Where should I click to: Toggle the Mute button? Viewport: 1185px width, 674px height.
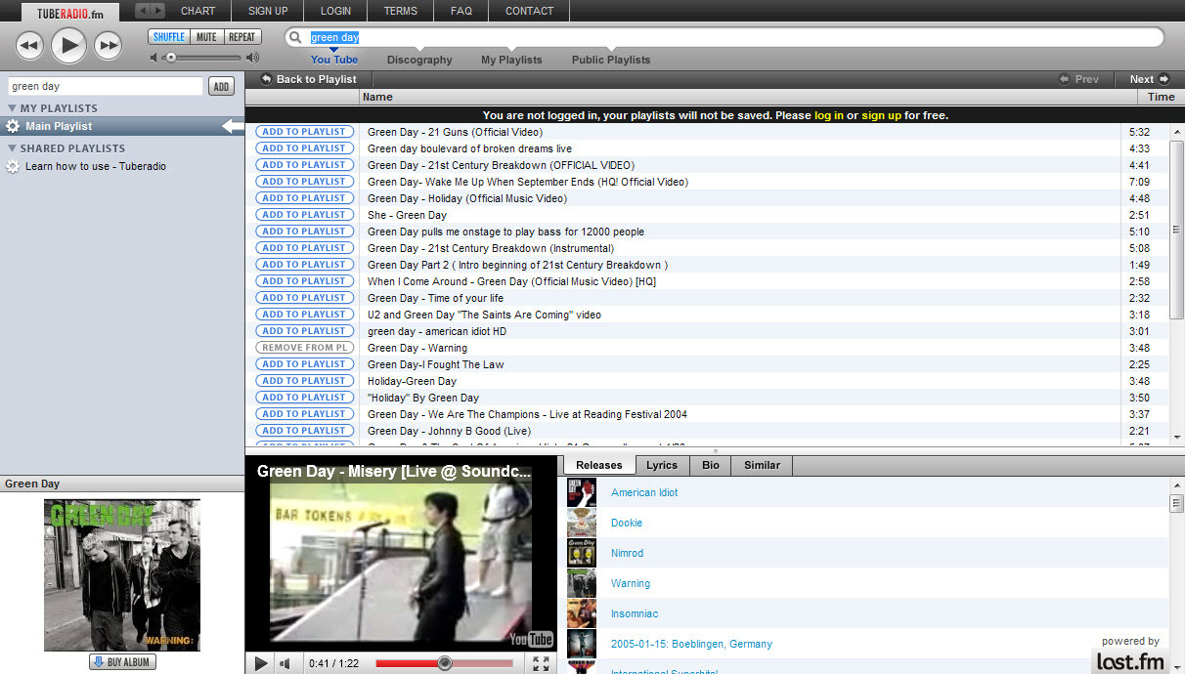click(206, 37)
